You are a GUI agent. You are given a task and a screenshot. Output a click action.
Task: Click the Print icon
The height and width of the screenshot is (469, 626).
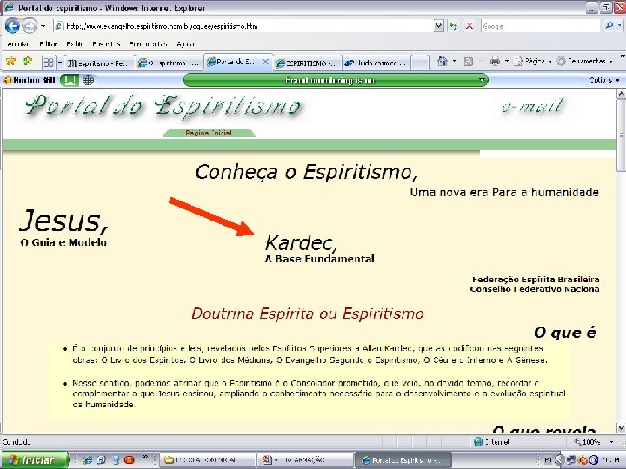(495, 61)
